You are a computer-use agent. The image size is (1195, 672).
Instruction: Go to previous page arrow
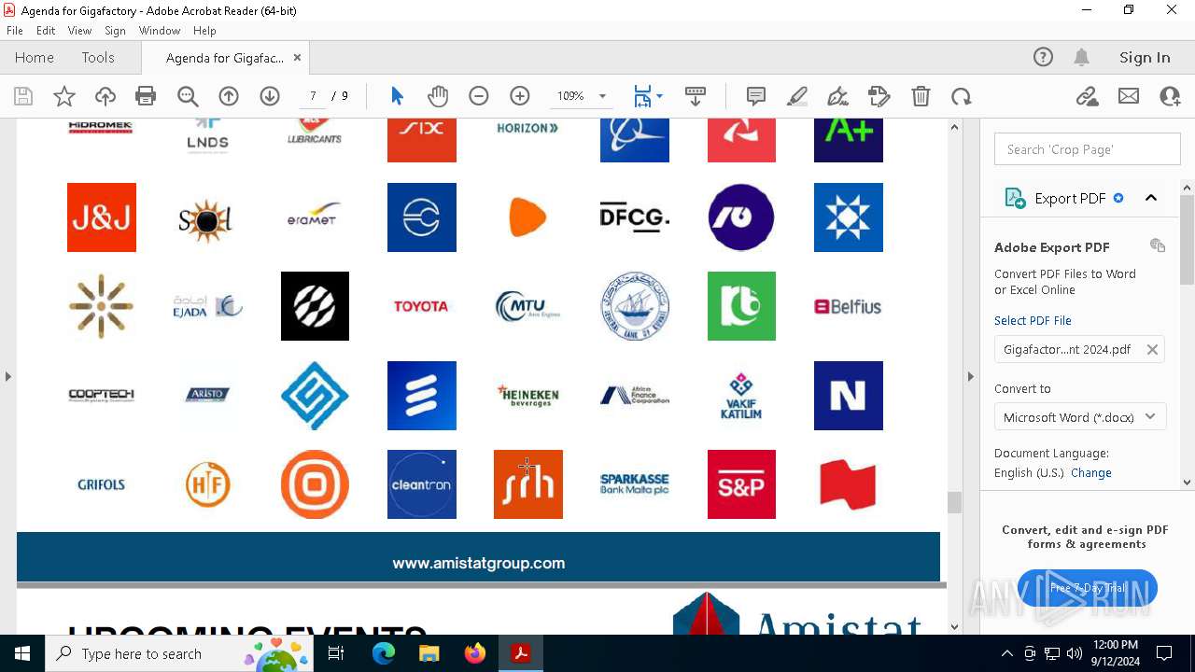pos(229,96)
